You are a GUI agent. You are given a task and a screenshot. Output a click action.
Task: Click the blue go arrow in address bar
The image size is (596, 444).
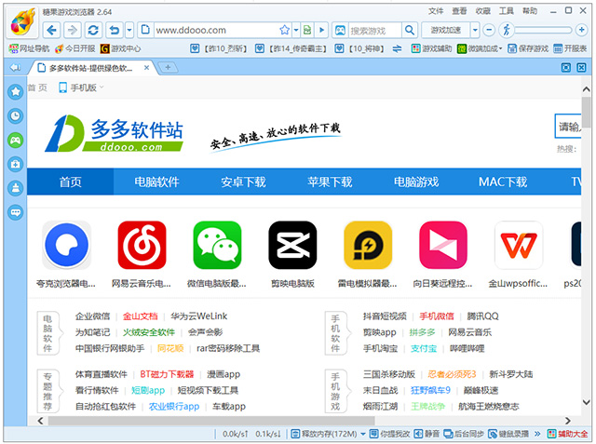coord(321,30)
